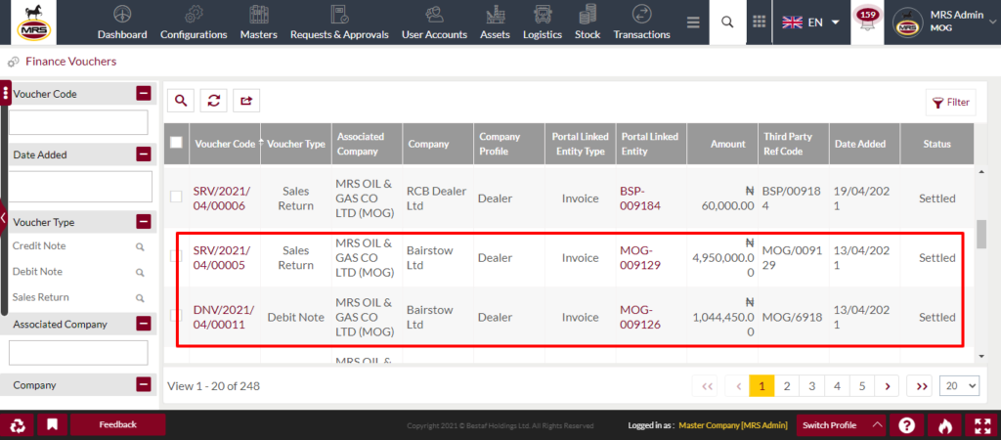Image resolution: width=1001 pixels, height=440 pixels.
Task: Search Credit Note voucher type filter
Action: click(140, 246)
